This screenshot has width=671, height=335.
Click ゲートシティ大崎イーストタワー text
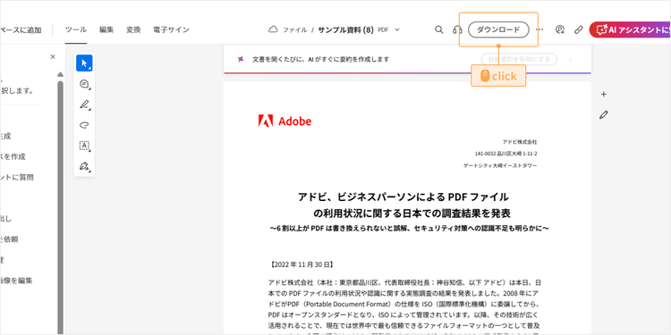tap(500, 165)
